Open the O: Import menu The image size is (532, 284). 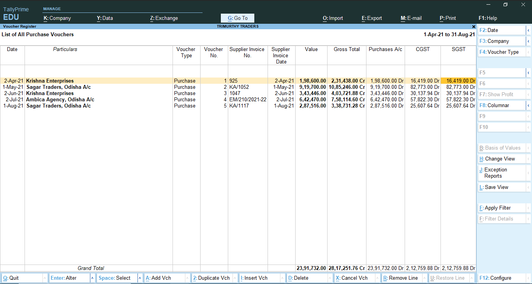point(333,18)
